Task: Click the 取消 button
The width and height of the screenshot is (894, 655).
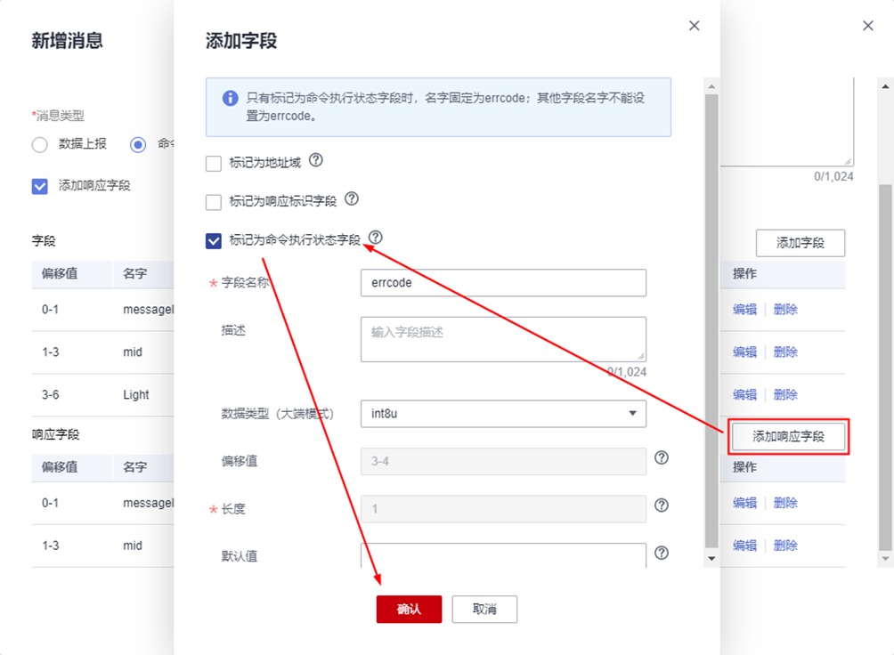Action: point(484,610)
